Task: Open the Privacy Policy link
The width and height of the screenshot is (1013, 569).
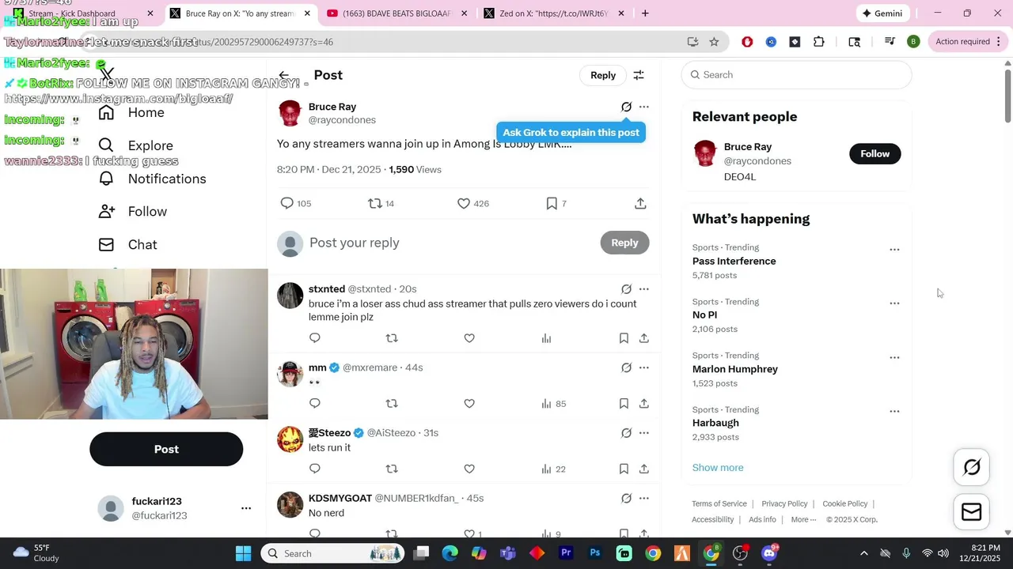Action: 784,503
